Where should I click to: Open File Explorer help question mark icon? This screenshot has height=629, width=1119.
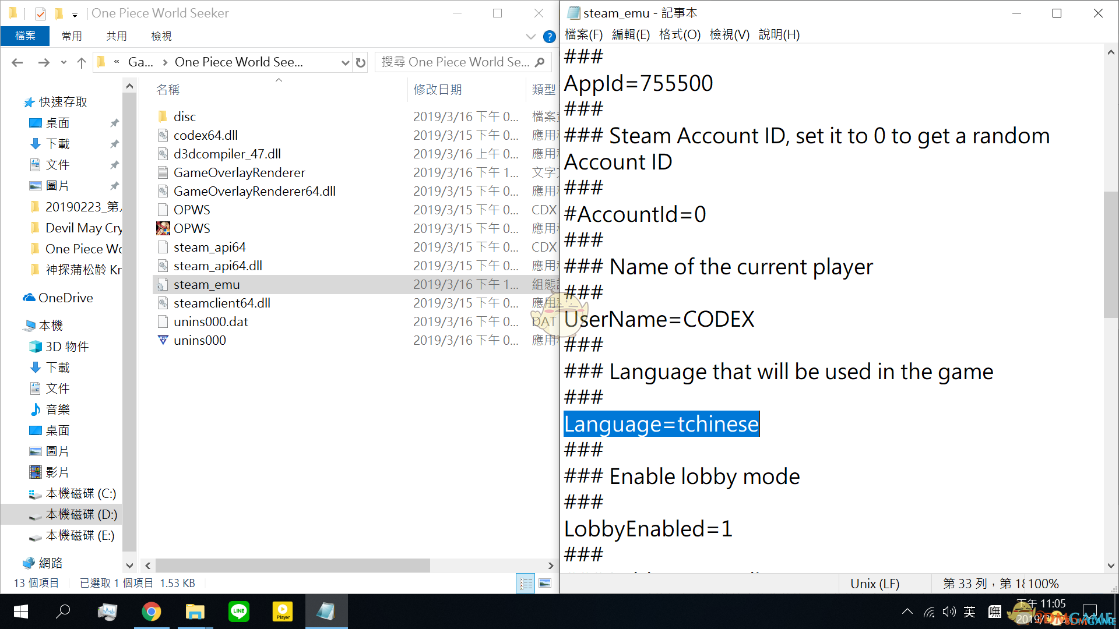point(549,37)
